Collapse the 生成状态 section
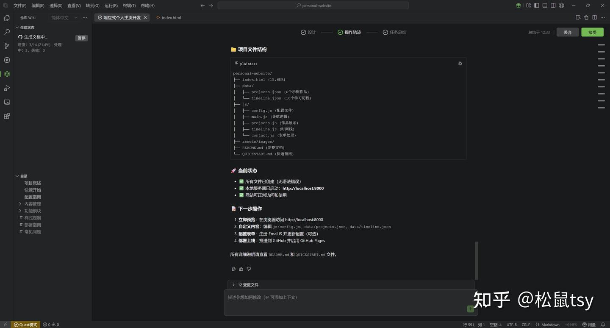Viewport: 610px width, 328px height. [17, 27]
